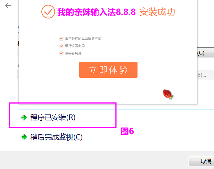Click the 查看新特性 label text

[73, 53]
